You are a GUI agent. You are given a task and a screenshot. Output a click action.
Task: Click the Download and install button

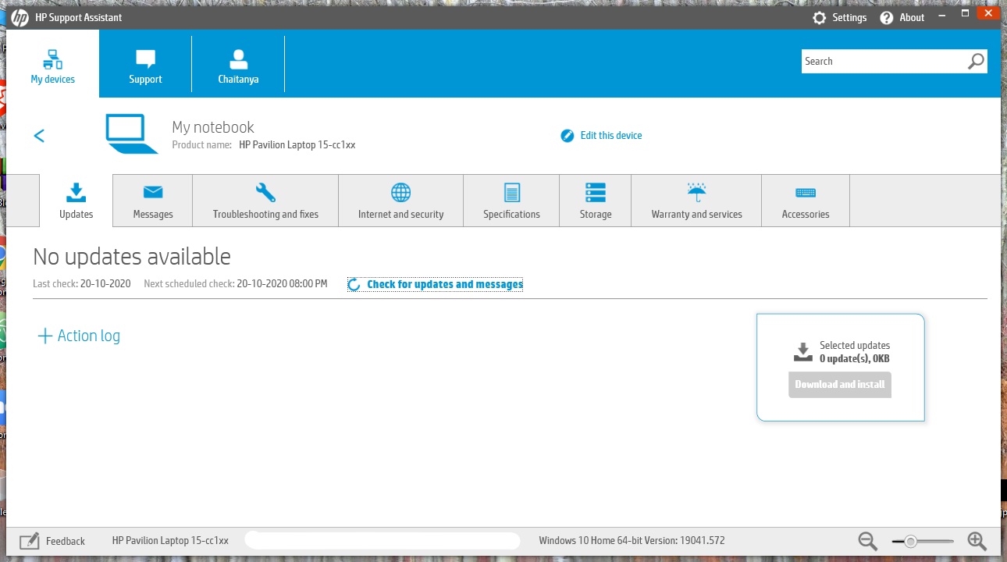coord(840,384)
